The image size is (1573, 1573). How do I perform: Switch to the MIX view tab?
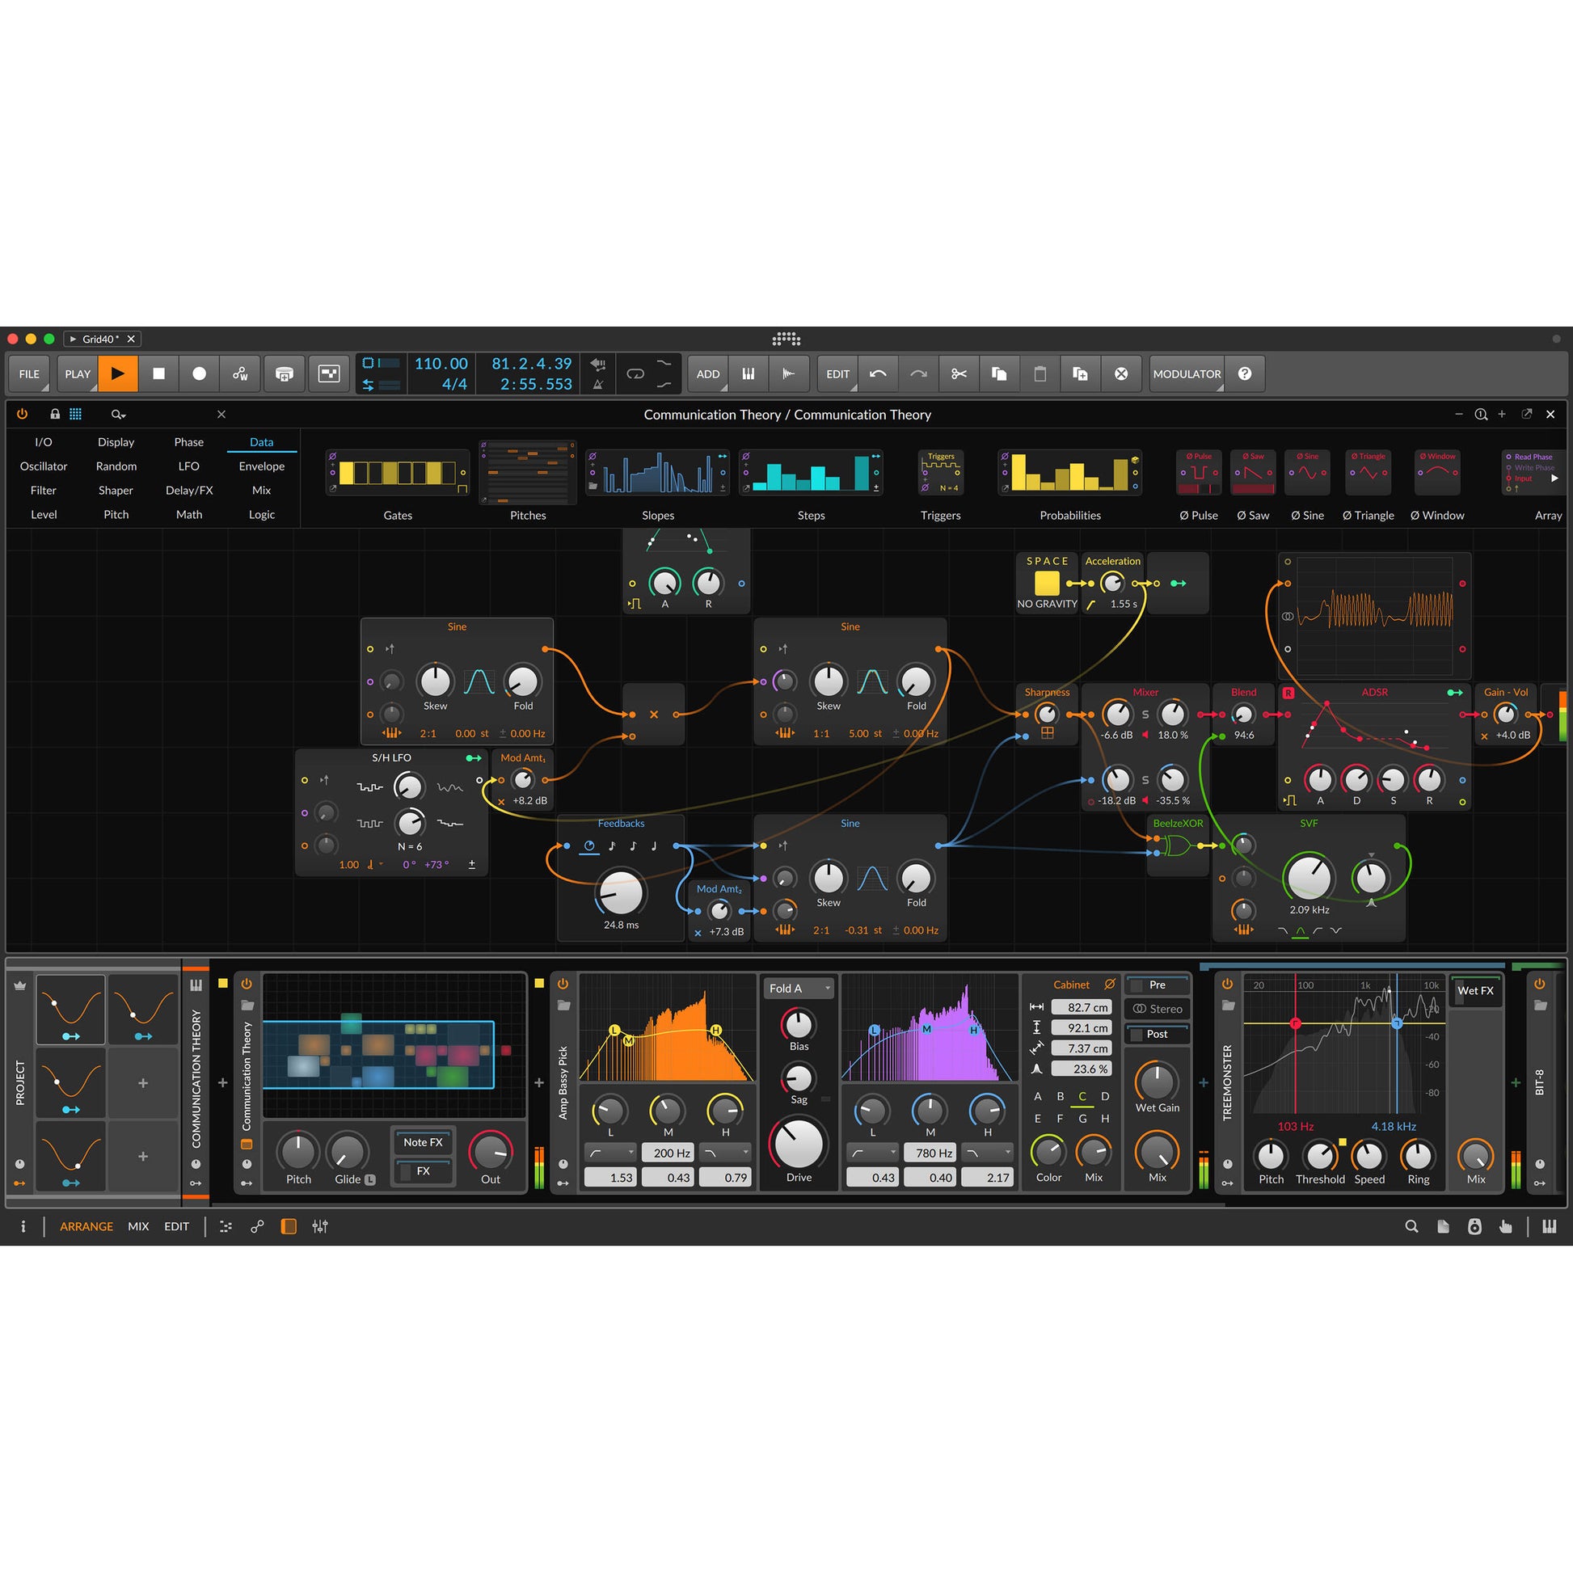point(138,1226)
